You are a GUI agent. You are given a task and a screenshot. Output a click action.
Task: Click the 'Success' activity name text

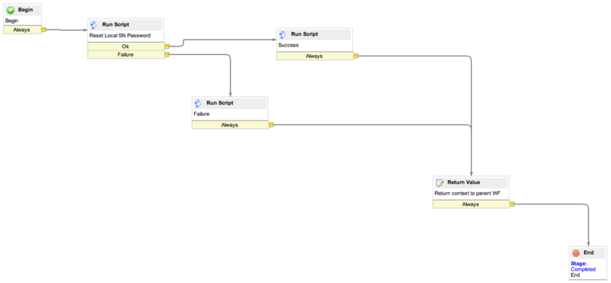pos(289,45)
